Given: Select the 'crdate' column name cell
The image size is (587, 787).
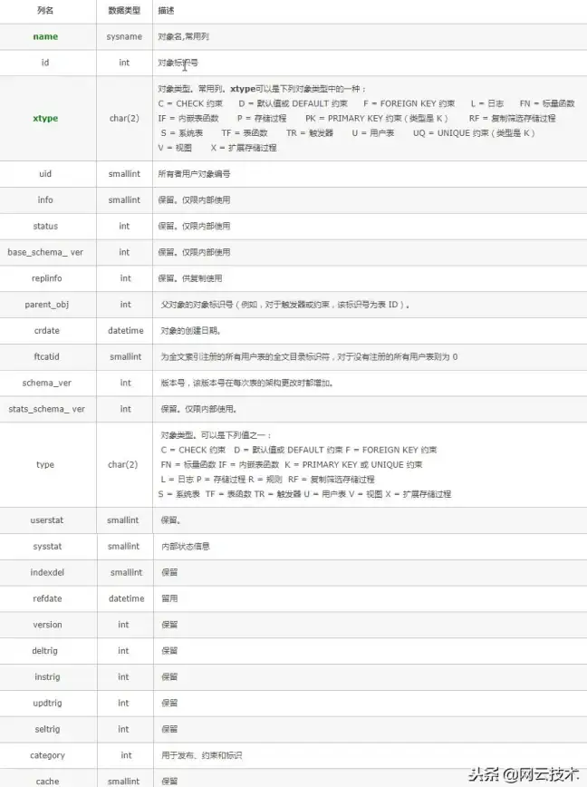Looking at the screenshot, I should point(46,331).
